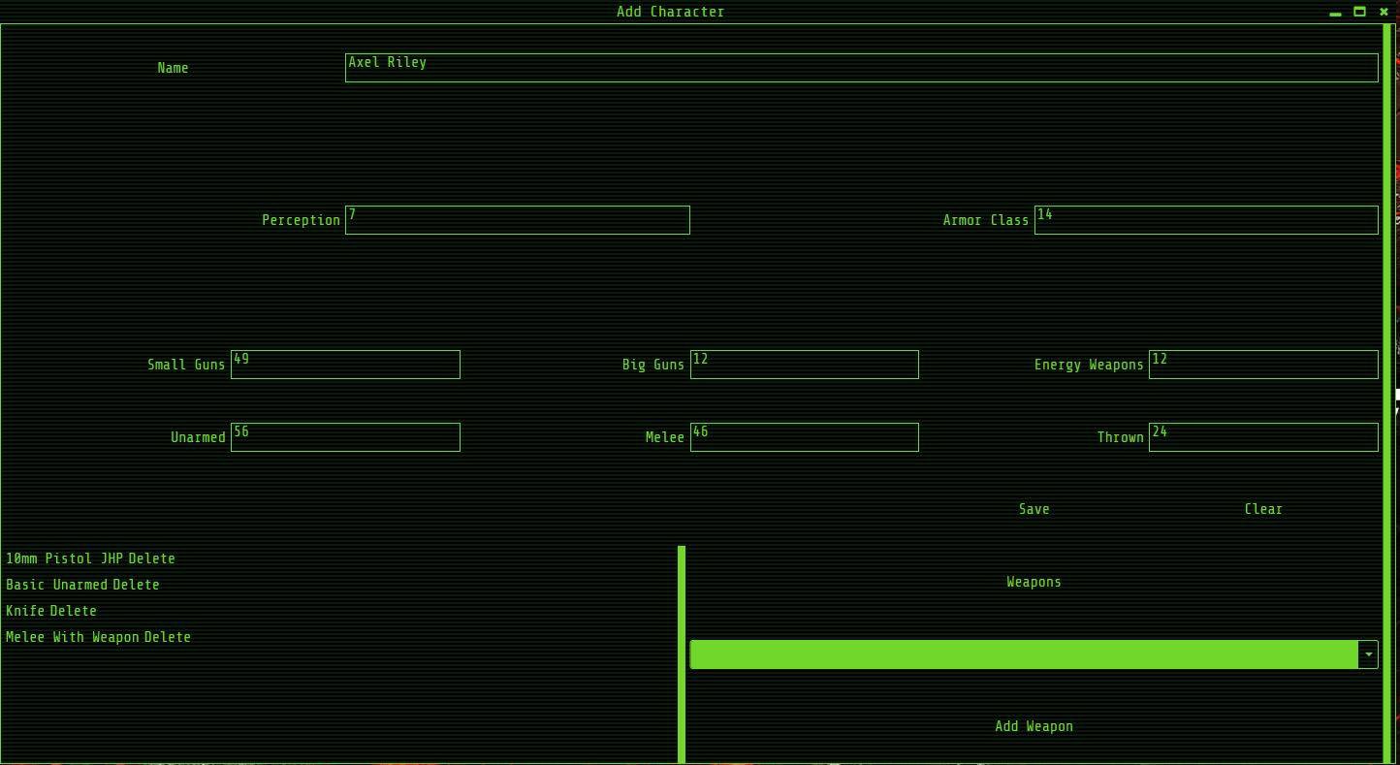The image size is (1400, 765).
Task: Click the Clear button
Action: coord(1262,509)
